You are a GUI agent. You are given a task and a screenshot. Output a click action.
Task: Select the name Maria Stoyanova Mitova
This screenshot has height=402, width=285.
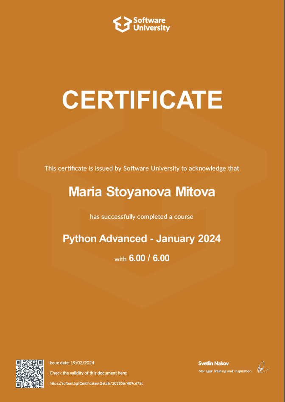tap(142, 192)
